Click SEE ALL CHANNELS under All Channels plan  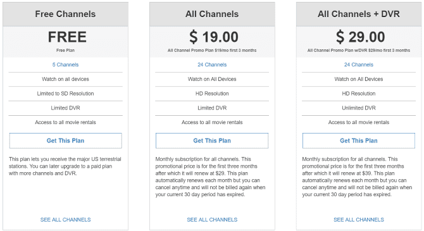pyautogui.click(x=212, y=220)
